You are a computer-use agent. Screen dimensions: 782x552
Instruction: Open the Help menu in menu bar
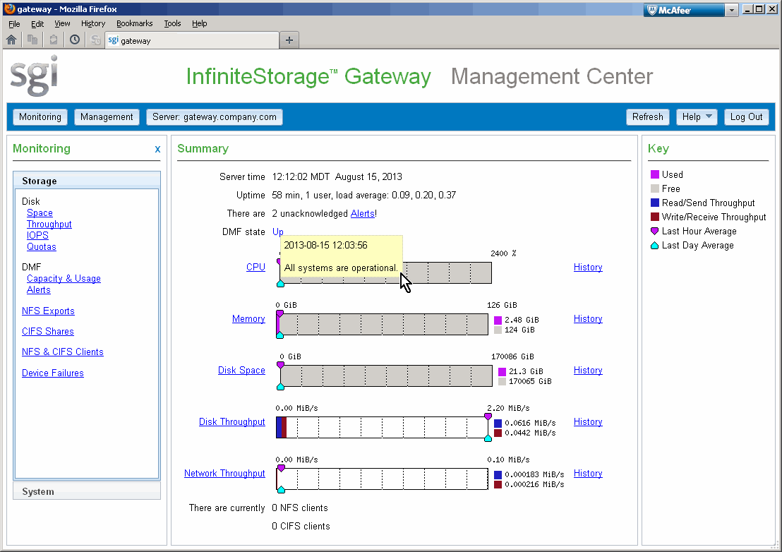coord(200,23)
